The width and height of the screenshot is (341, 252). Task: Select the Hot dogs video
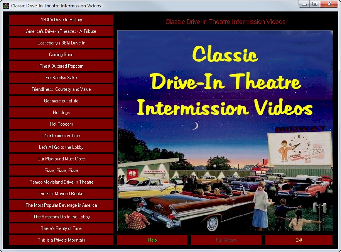coord(61,112)
